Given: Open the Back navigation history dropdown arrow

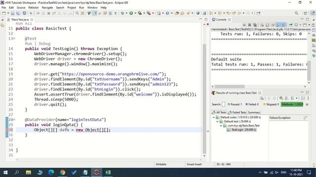Looking at the screenshot, I should (243, 13).
